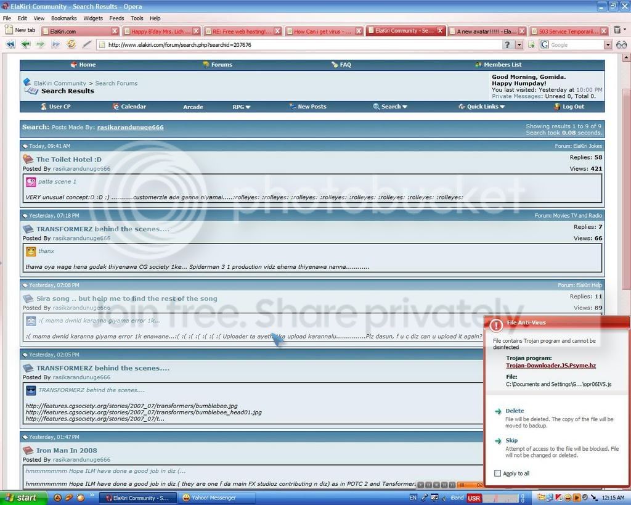The image size is (631, 505).
Task: Open the closed-tabs trash icon
Action: (617, 30)
